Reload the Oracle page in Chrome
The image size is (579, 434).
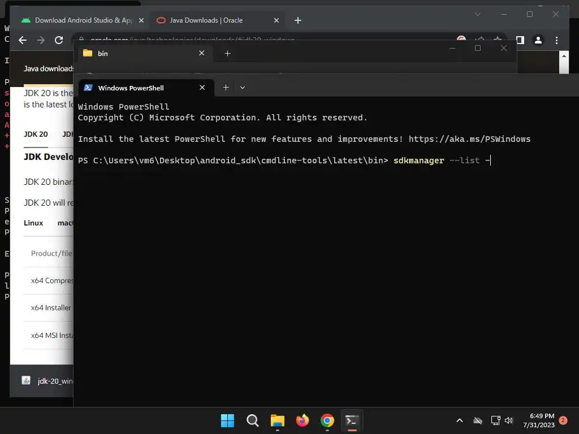(x=59, y=40)
